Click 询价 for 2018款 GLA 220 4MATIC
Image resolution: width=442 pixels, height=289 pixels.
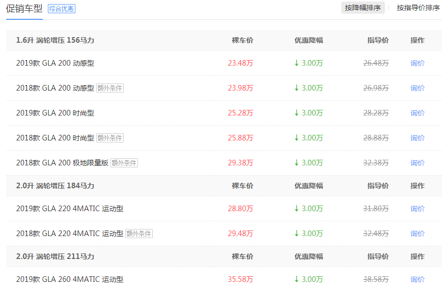[x=418, y=234]
